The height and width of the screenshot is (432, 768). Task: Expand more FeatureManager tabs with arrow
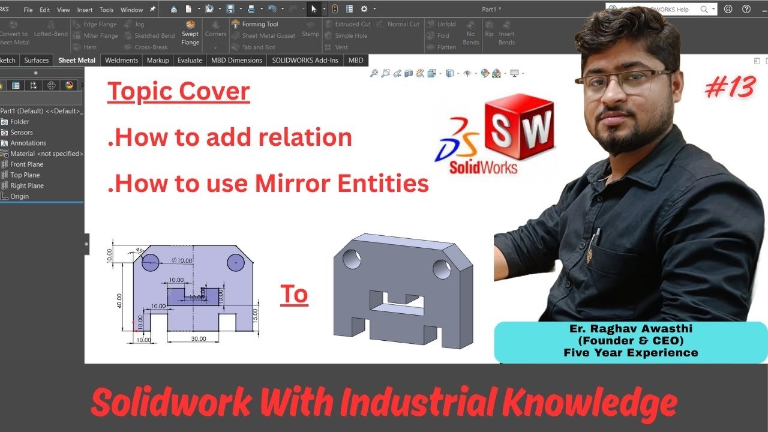tap(82, 85)
